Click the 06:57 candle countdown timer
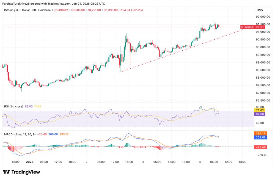This screenshot has height=179, width=275. point(260,27)
